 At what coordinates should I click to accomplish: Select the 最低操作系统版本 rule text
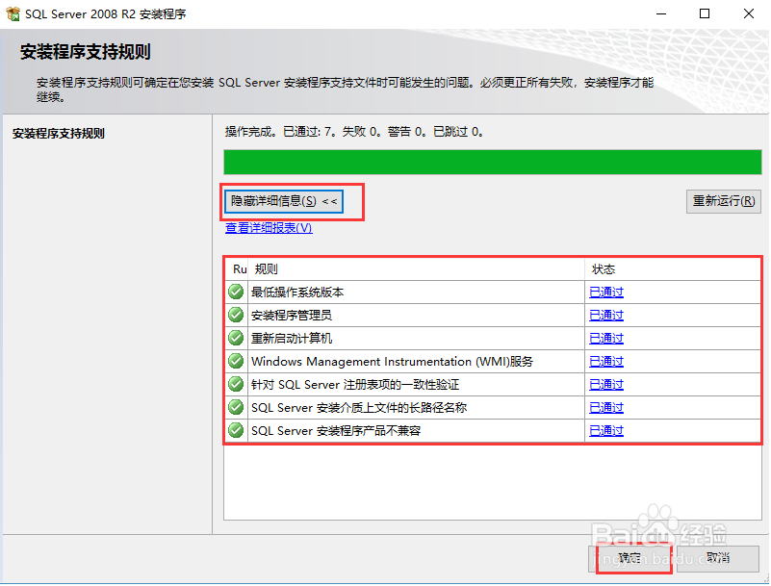tap(297, 292)
